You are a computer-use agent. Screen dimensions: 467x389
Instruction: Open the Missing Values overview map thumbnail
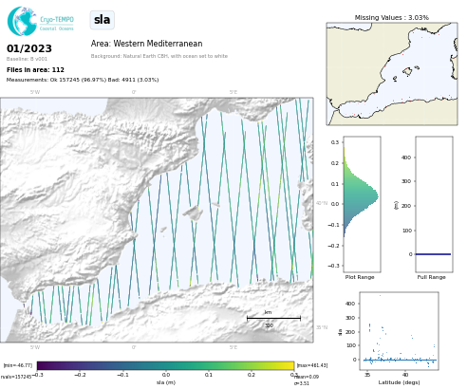[392, 74]
